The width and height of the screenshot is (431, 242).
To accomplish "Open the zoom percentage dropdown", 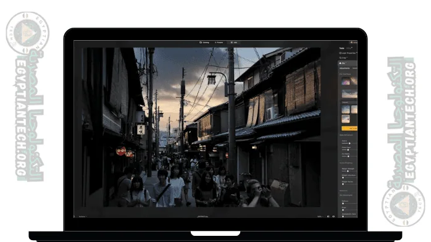I will click(320, 217).
